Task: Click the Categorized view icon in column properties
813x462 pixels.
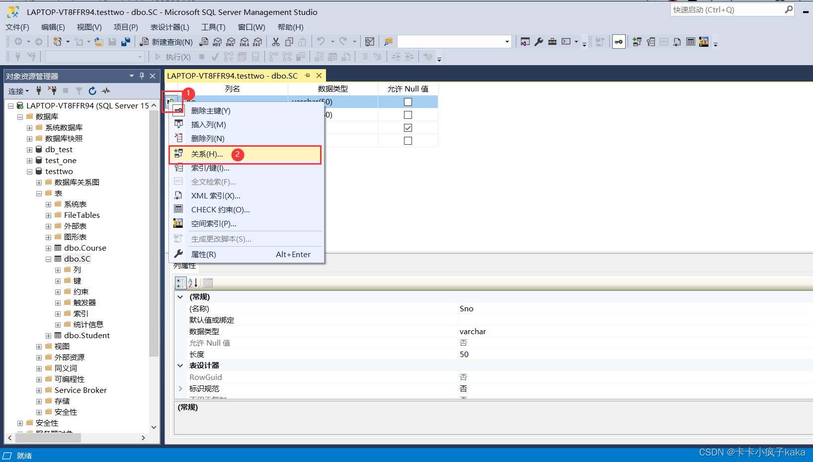Action: (181, 283)
